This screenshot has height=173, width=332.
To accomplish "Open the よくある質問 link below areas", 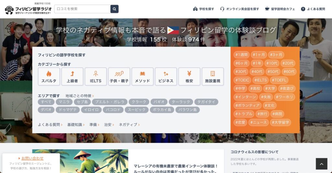I will [x=50, y=124].
